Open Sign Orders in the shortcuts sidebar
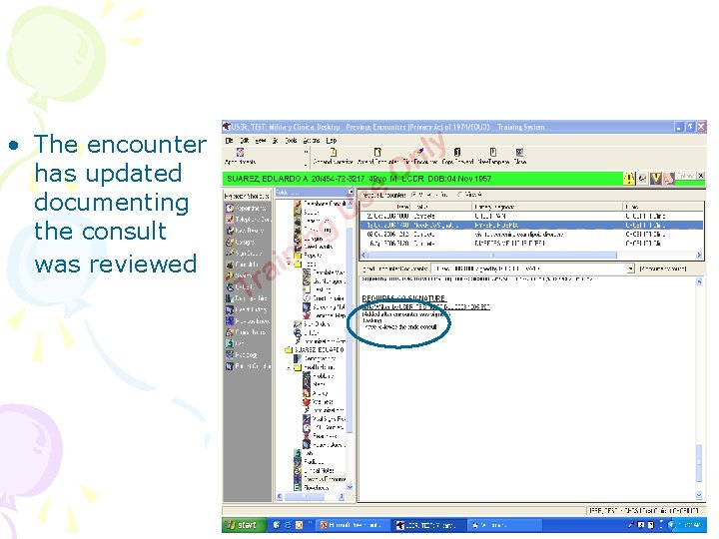The image size is (719, 539). point(244,253)
